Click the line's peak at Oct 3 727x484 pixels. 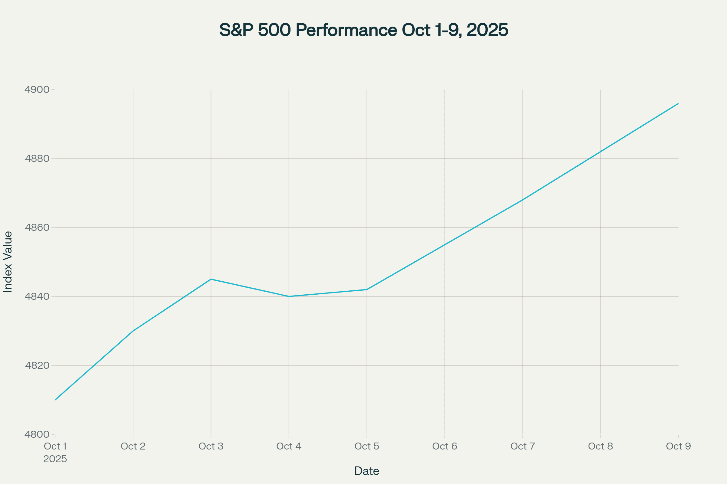point(211,279)
